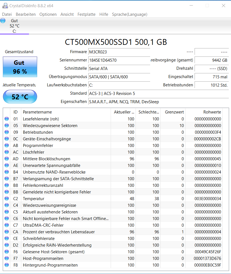Open the Ansicht menu

67,14
